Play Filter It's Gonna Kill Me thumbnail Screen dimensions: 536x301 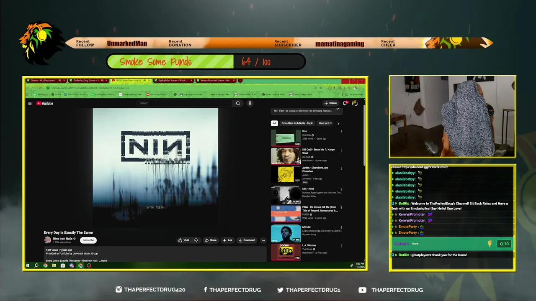pos(286,214)
